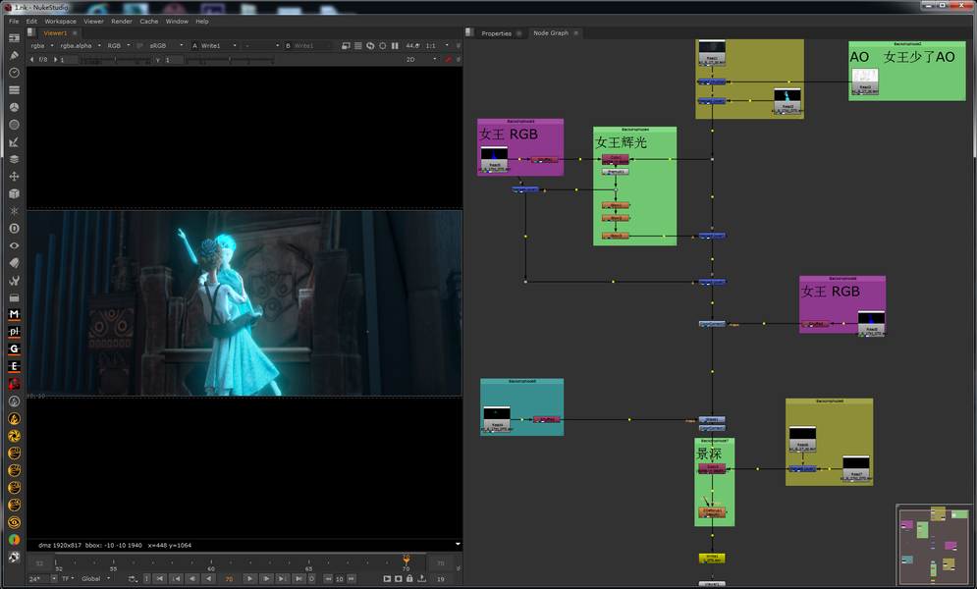Open the Time nodes clock icon
Viewport: 977px width, 589px height.
[x=14, y=73]
